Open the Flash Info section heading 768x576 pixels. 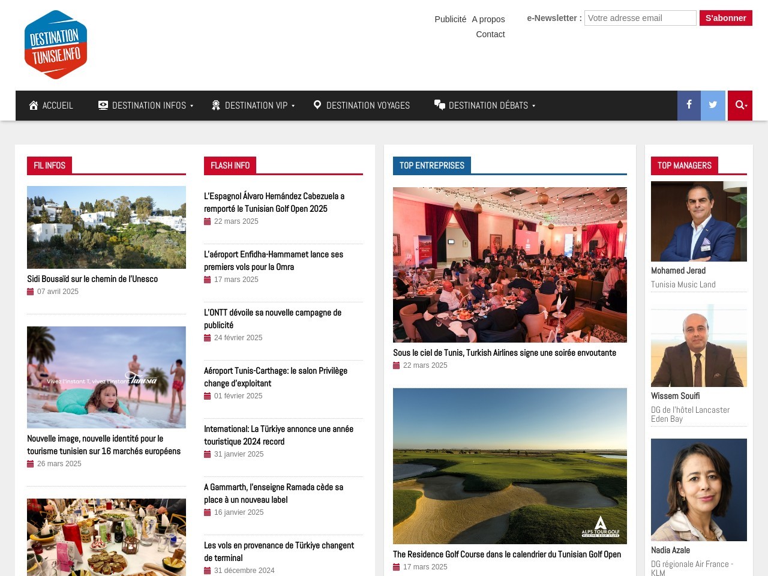tap(230, 166)
